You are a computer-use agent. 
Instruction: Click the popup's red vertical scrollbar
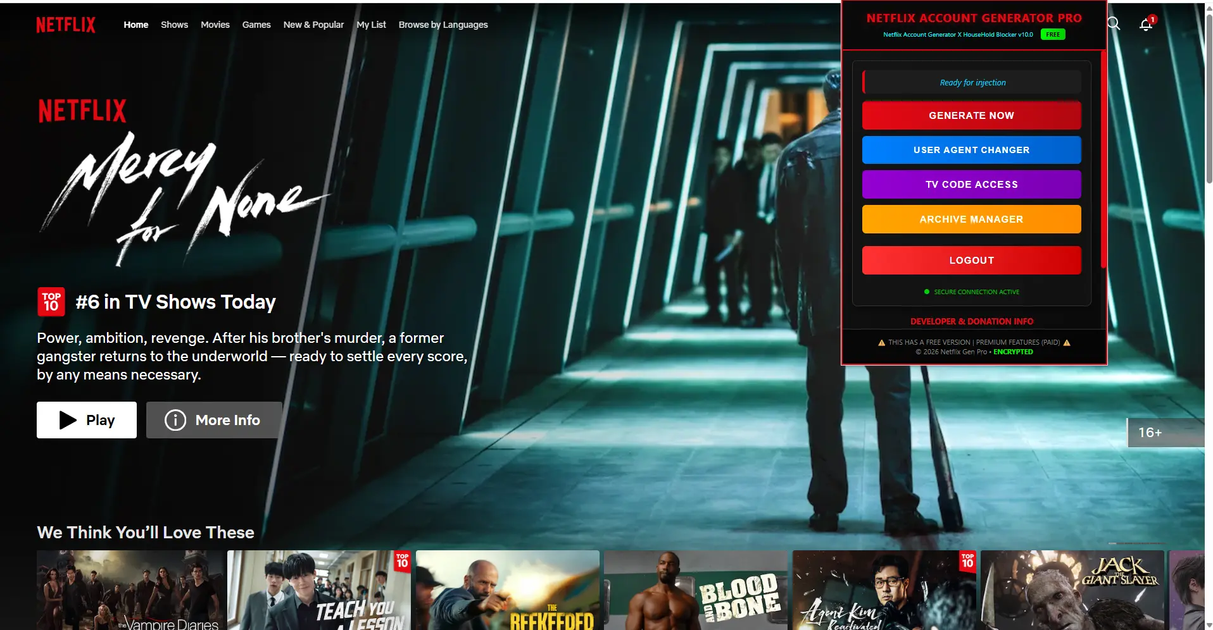click(x=1103, y=159)
